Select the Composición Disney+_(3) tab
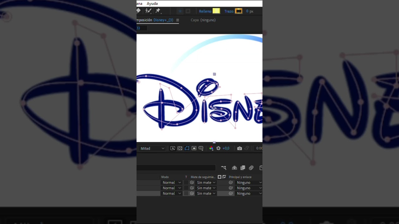399x224 pixels. (155, 20)
